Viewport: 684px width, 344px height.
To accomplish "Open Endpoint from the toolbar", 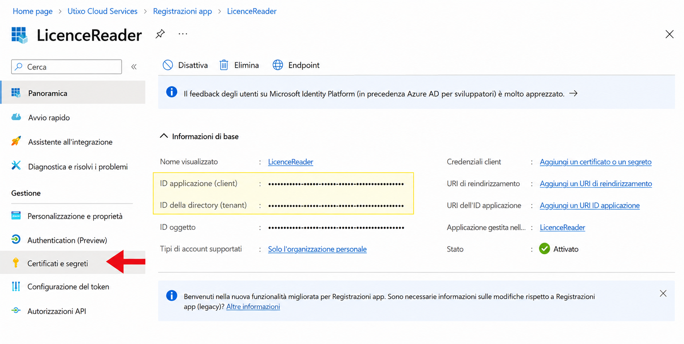I will (296, 65).
